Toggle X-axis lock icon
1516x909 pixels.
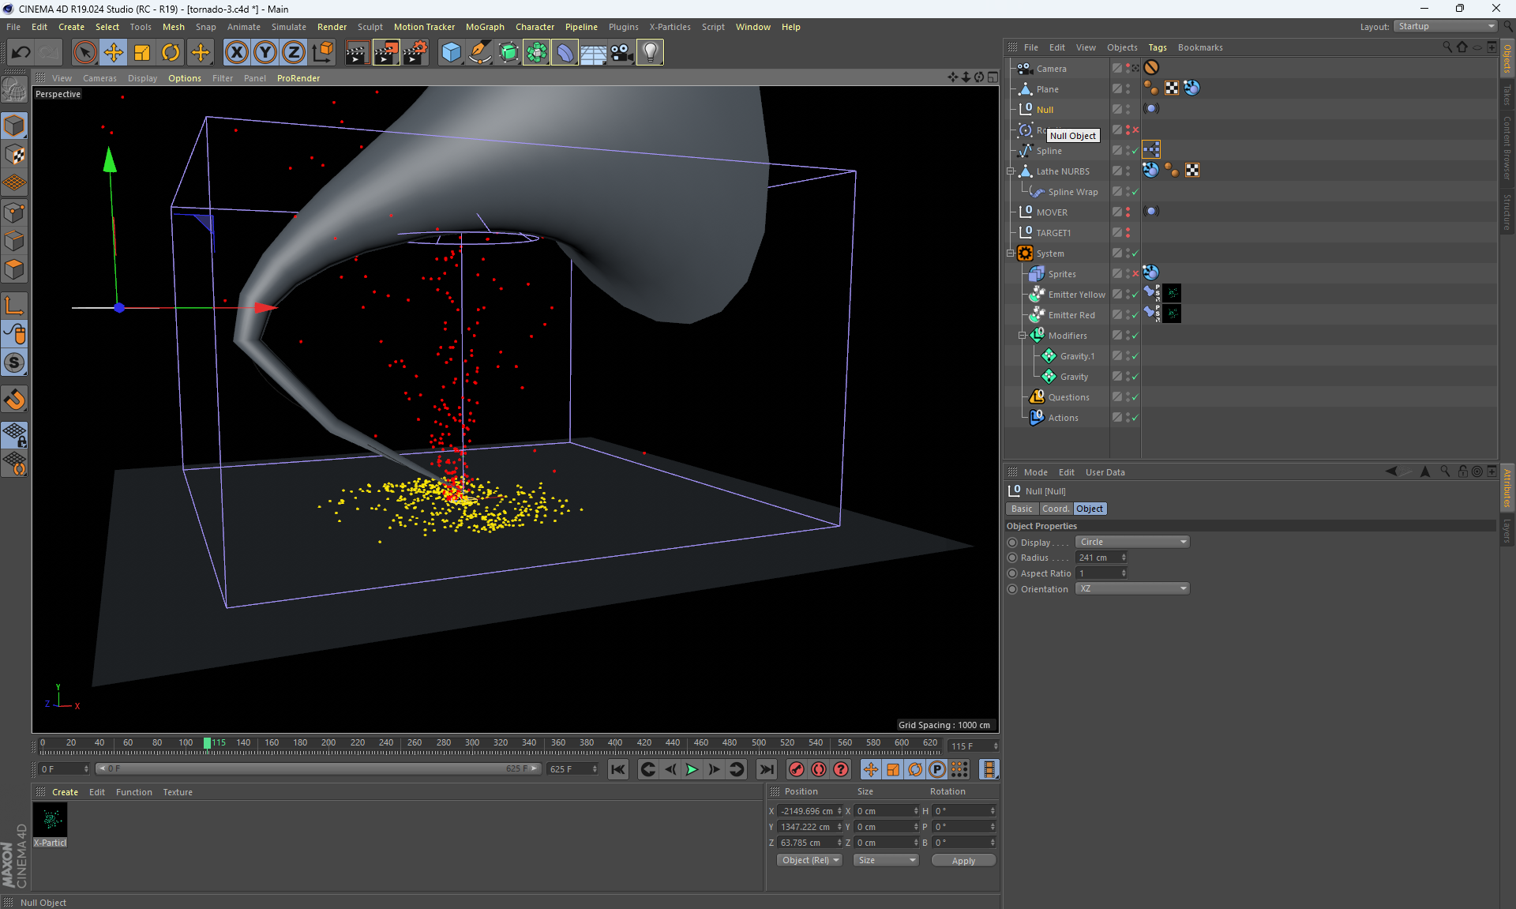pyautogui.click(x=236, y=53)
